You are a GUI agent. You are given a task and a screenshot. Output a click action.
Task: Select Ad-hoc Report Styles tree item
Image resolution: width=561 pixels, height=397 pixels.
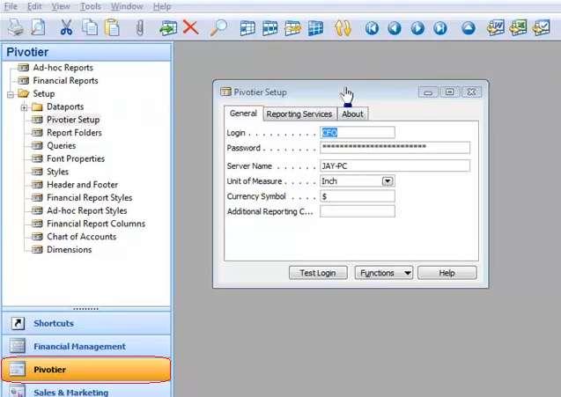(x=87, y=210)
